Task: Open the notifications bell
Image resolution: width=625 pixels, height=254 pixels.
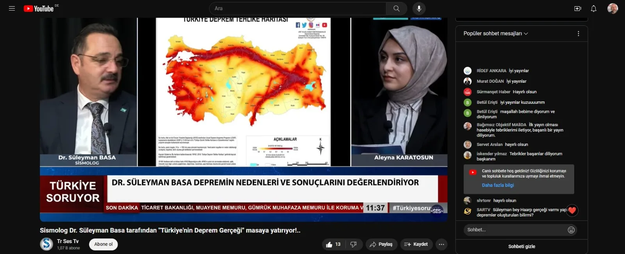Action: (593, 9)
